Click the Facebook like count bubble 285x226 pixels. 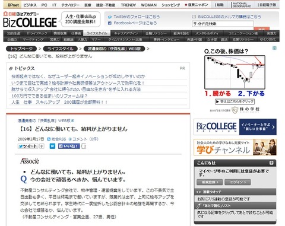(x=84, y=147)
